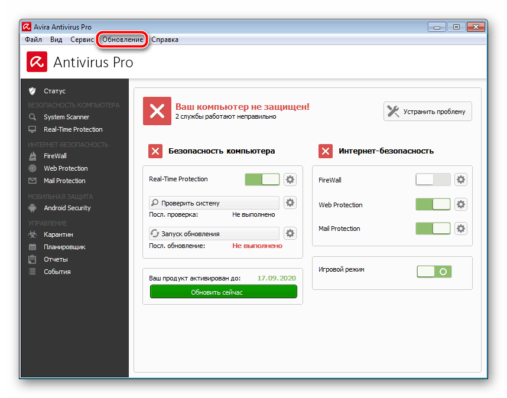The height and width of the screenshot is (398, 507).
Task: Open FireWall gear settings icon
Action: point(460,180)
